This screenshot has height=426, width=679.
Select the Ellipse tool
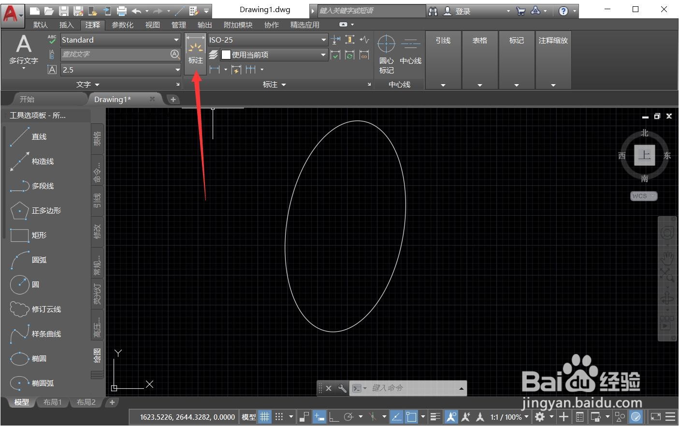click(29, 359)
